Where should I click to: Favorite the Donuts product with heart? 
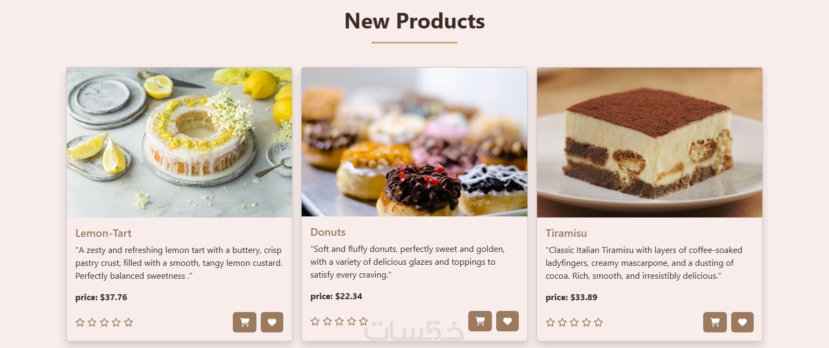[x=508, y=321]
